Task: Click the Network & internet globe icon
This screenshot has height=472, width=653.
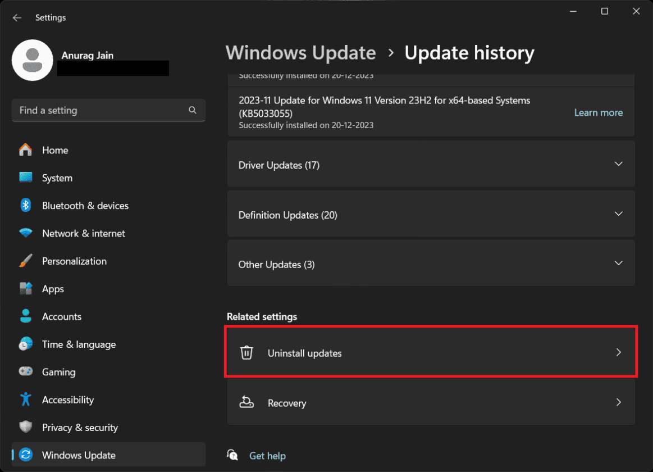Action: [x=25, y=233]
